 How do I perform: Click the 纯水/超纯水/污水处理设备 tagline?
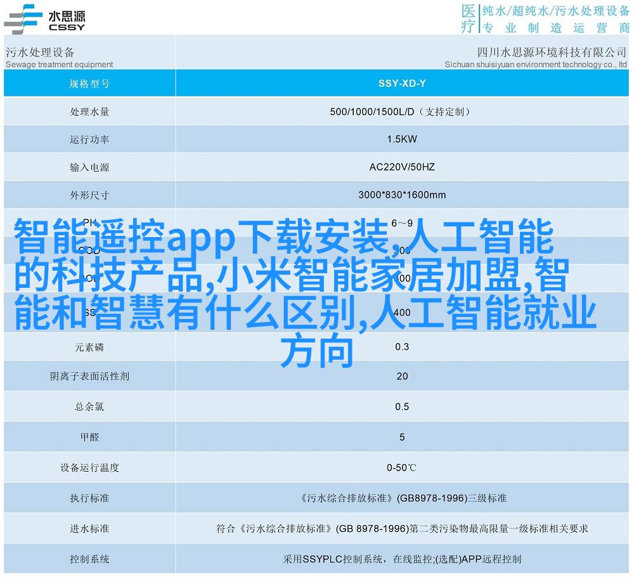pos(556,11)
